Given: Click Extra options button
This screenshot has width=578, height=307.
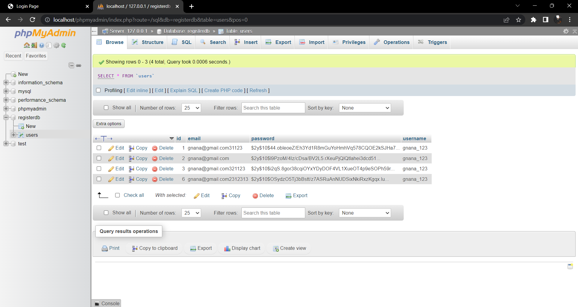Looking at the screenshot, I should 109,124.
